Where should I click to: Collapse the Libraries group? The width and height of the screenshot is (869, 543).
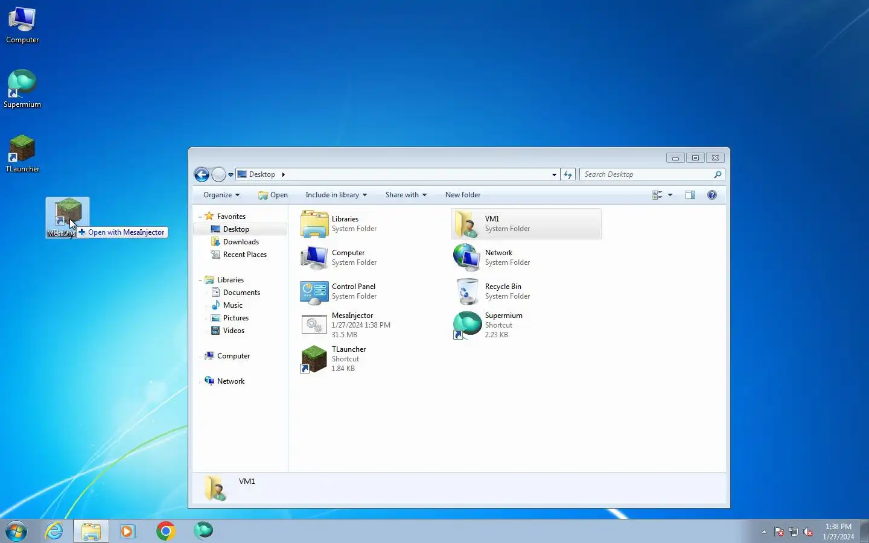(x=200, y=281)
